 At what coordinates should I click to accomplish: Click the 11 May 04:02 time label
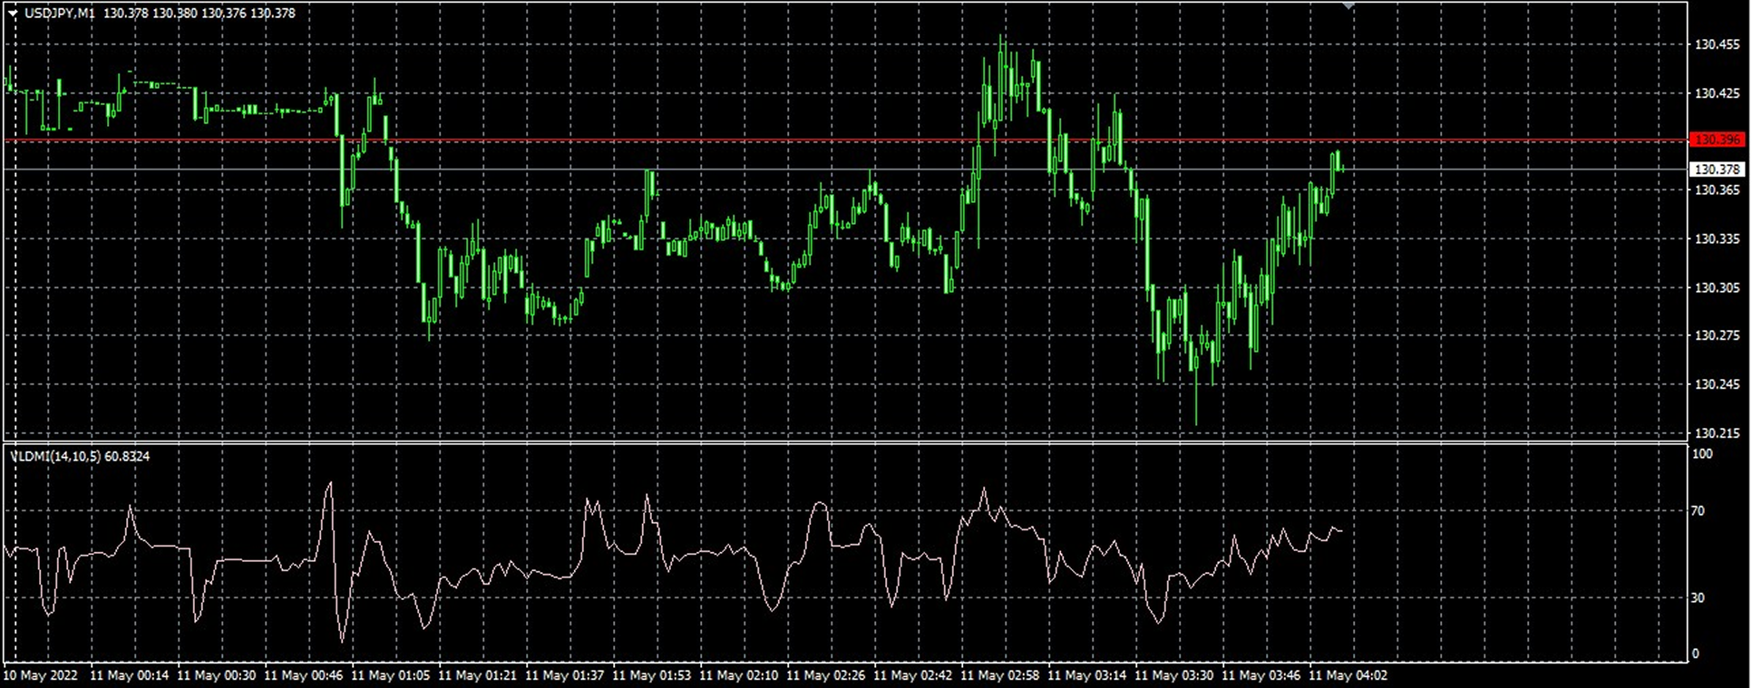click(x=1348, y=675)
